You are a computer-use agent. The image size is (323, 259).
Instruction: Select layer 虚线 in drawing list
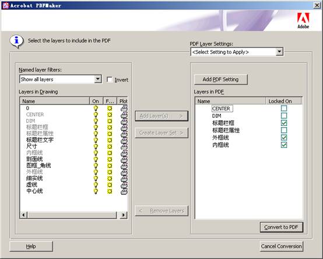(x=31, y=185)
